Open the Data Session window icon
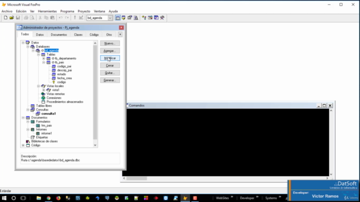The width and height of the screenshot is (360, 202). click(124, 17)
